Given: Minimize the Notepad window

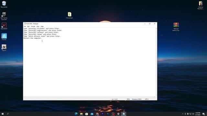Looking at the screenshot, I should tap(145, 24).
